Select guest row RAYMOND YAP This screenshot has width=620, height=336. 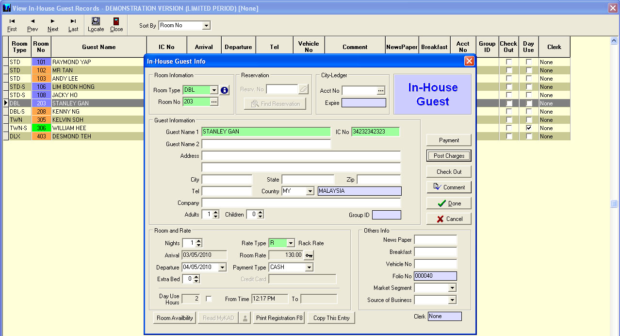[99, 62]
